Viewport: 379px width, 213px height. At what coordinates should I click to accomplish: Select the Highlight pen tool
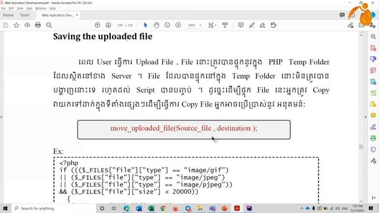tap(252, 25)
